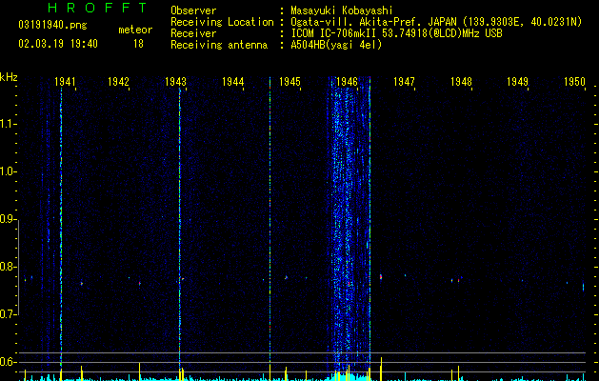Screen dimensions: 599x381
Task: Click time marker 1943
Action: pos(175,82)
